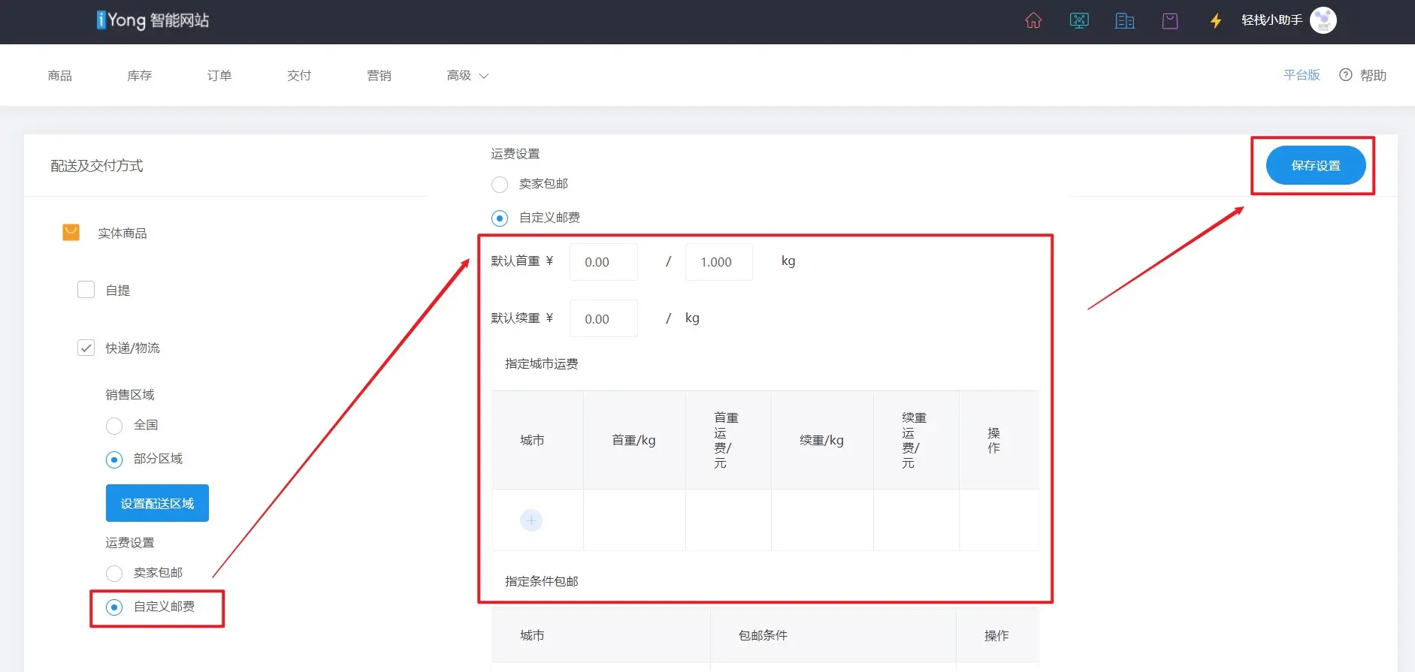Click the 保存设置 button
The image size is (1415, 672).
(1315, 165)
